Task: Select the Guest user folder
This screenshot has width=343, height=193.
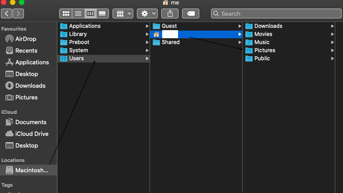Action: (x=196, y=26)
